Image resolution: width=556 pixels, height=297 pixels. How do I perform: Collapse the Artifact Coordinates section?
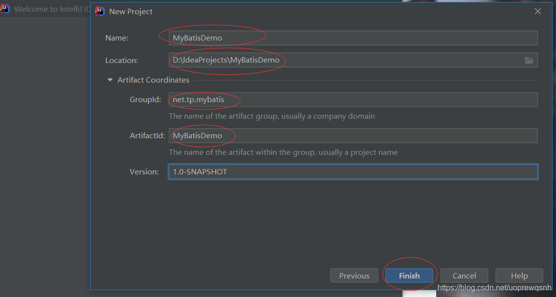pos(110,80)
